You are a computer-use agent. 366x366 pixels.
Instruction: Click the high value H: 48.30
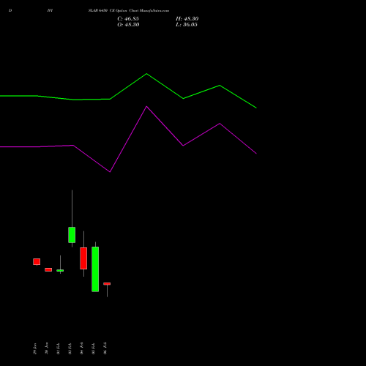[x=187, y=19]
